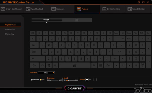
Task: Click the left Ctrl key
Action: coord(34,66)
